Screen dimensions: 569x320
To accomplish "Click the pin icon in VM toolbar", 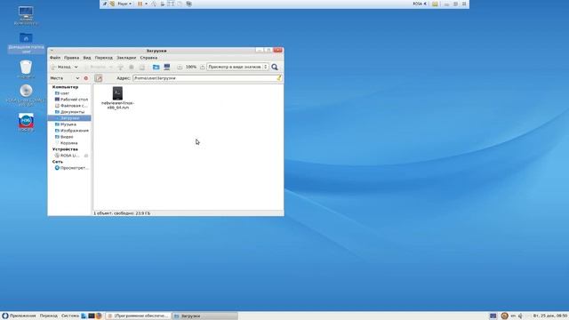I will click(x=105, y=4).
